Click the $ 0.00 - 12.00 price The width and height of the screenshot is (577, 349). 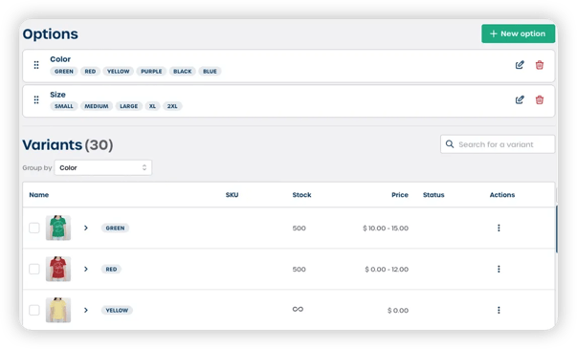(387, 270)
